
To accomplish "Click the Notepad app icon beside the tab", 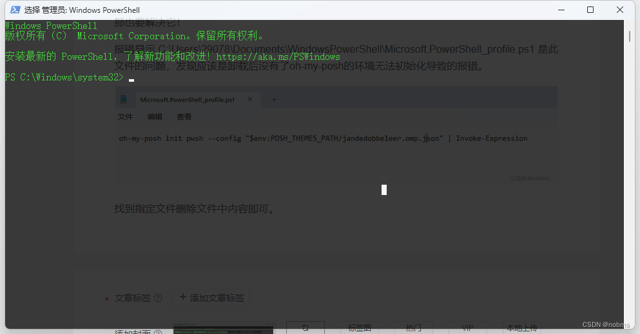I will coord(123,99).
